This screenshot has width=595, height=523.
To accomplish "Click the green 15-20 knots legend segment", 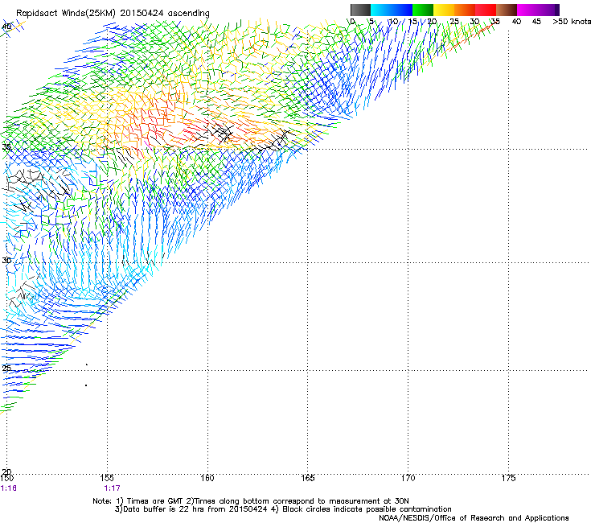I will tap(423, 10).
